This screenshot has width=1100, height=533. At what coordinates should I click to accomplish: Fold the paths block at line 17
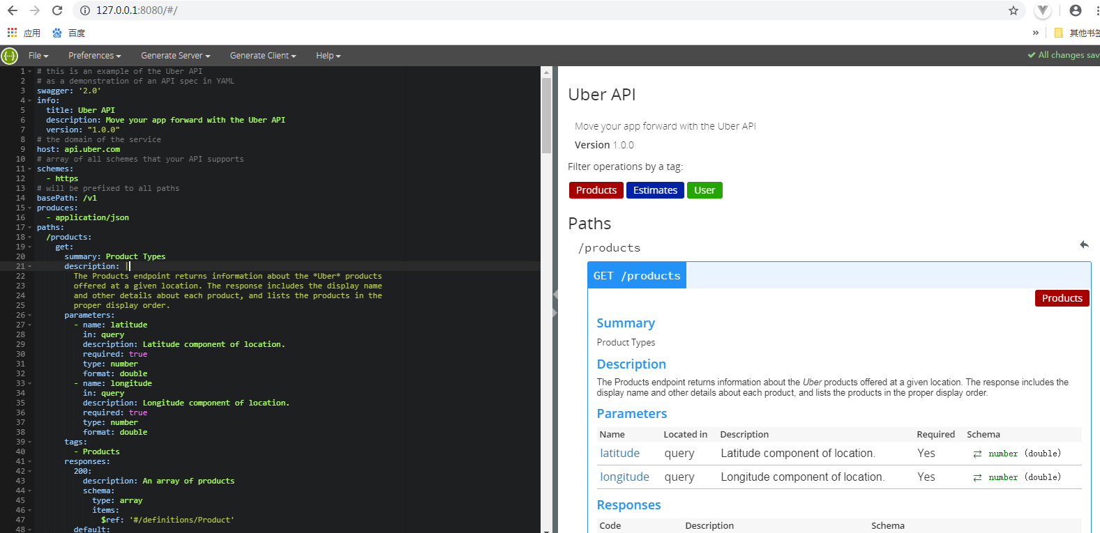click(29, 228)
